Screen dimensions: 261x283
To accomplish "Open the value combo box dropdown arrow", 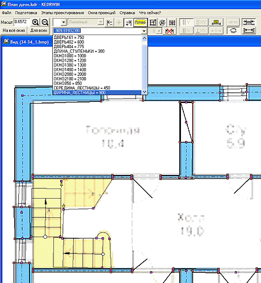I will [144, 31].
